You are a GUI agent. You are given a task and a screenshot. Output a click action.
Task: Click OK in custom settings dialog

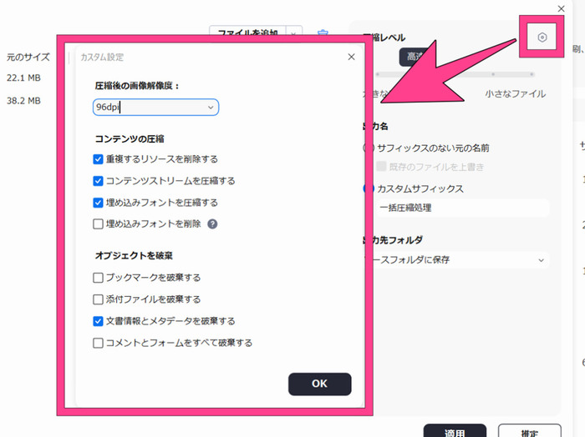pos(320,384)
